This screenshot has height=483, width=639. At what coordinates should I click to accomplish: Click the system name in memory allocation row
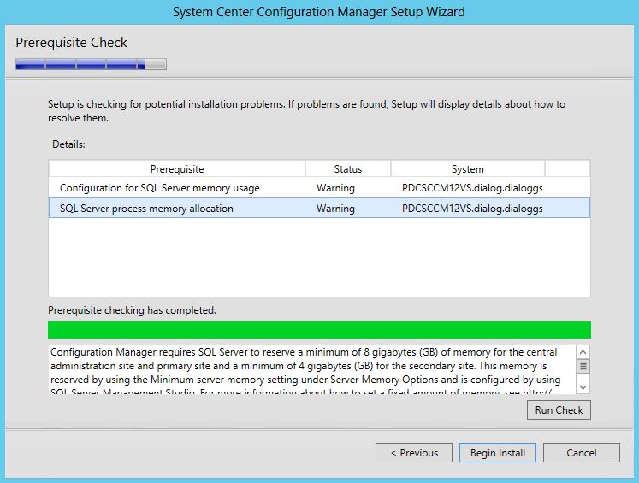472,209
